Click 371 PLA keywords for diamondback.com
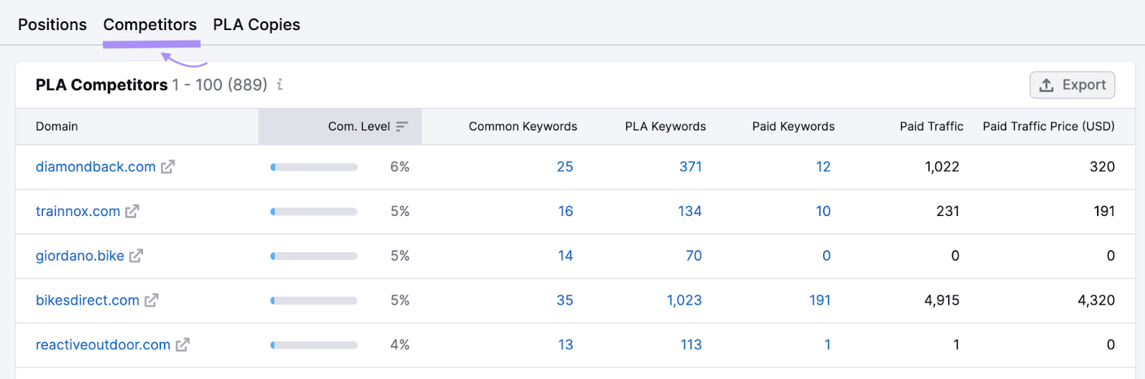Image resolution: width=1145 pixels, height=379 pixels. [x=690, y=167]
